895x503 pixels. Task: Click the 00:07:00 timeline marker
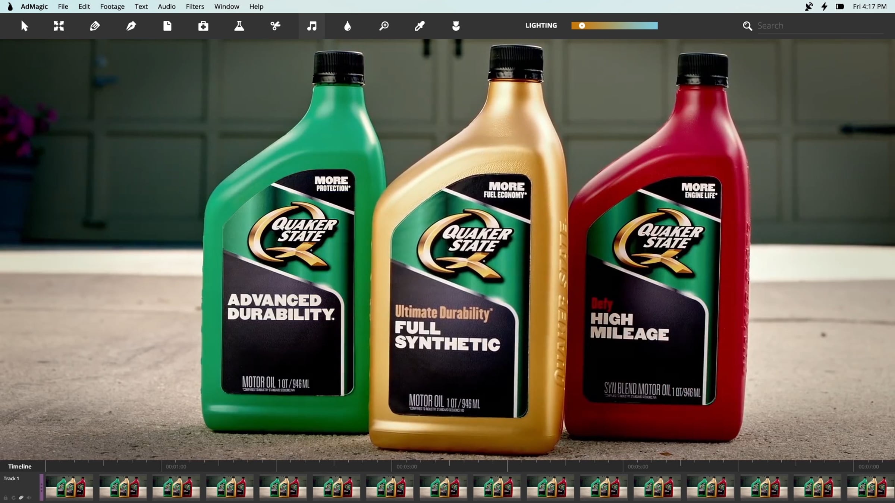click(869, 466)
